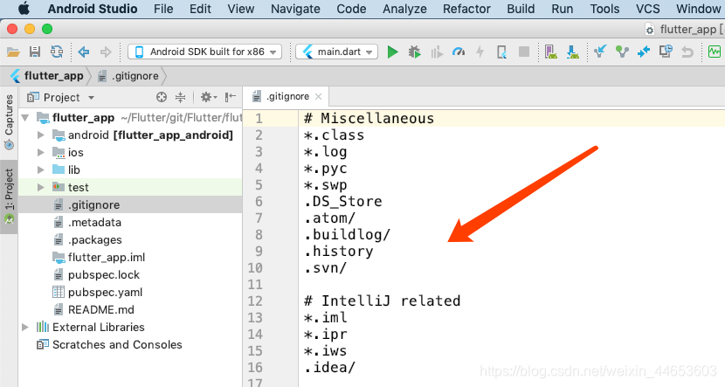Click the Synchronize refresh toolbar icon

coord(57,52)
